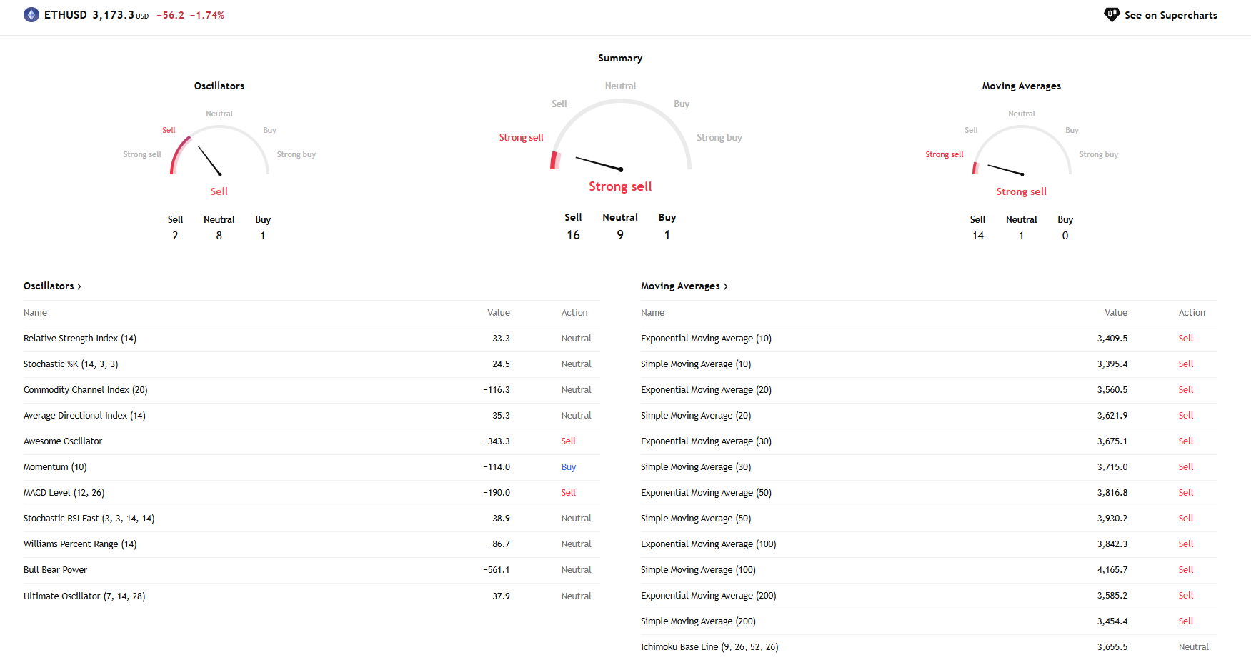Viewport: 1251px width, 660px height.
Task: Click the ETHUSD symbol name
Action: point(66,15)
